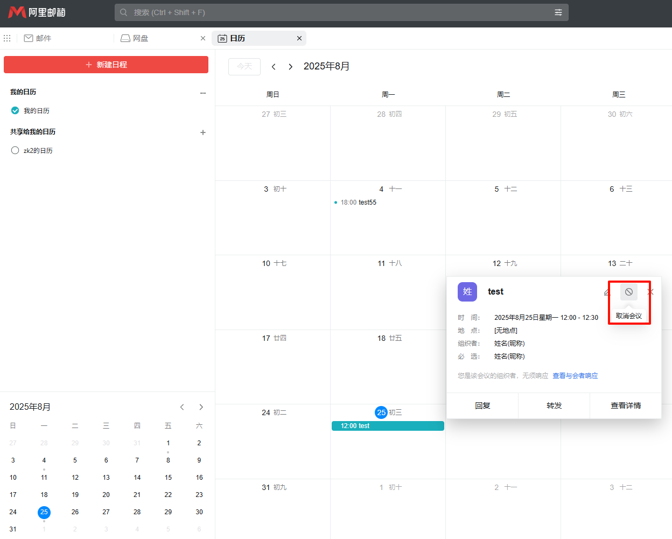Click 回复 in event popup

(482, 405)
